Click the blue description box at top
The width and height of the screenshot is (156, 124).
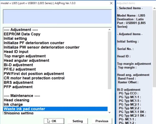tap(57, 16)
